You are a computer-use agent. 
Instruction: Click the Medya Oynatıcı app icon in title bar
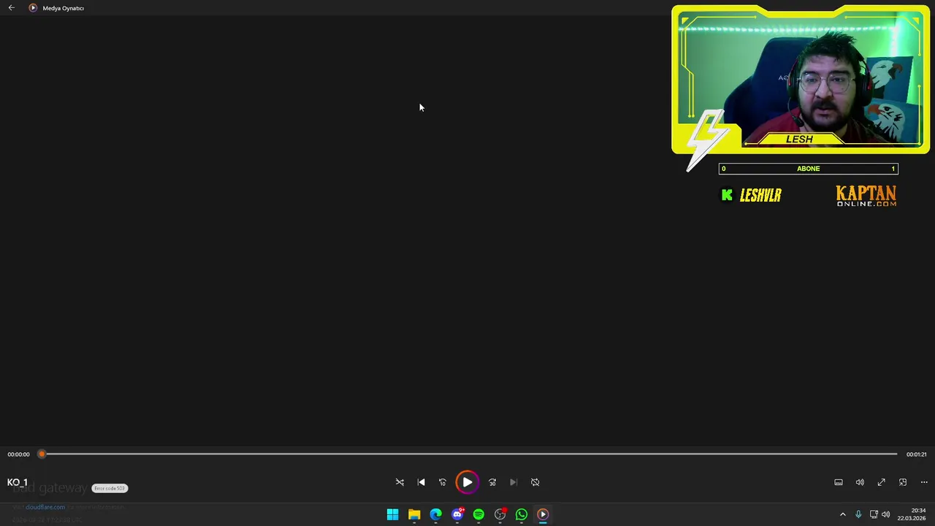pos(33,8)
